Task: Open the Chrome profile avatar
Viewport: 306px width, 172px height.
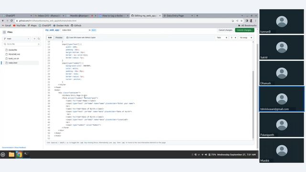Action: (251, 21)
